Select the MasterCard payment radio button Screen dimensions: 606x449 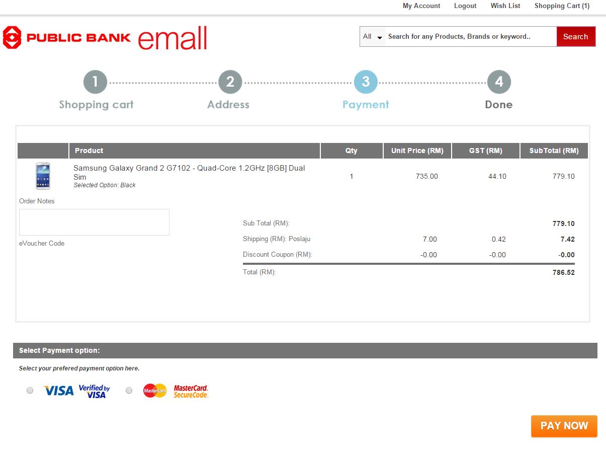pyautogui.click(x=129, y=390)
